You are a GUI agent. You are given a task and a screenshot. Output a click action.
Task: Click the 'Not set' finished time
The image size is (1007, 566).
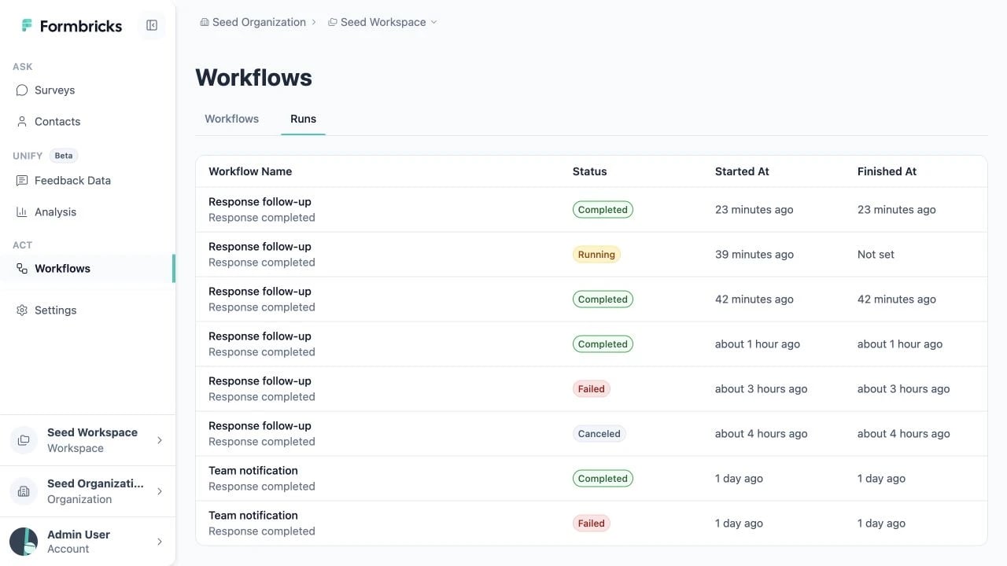coord(876,255)
